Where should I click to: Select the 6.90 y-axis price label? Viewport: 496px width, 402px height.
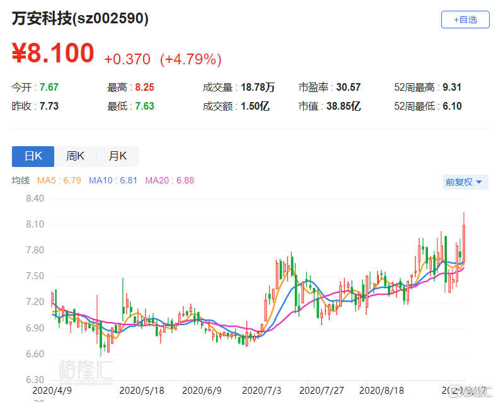(x=35, y=328)
